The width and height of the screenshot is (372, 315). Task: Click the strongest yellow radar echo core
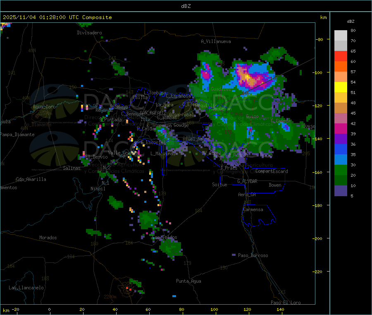(x=247, y=77)
